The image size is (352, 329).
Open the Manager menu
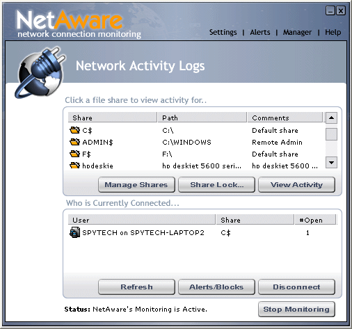(297, 32)
